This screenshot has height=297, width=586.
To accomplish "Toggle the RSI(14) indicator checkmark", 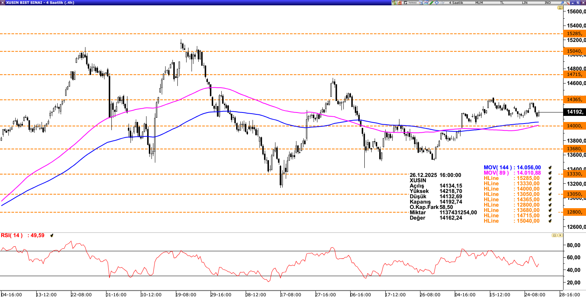I will pyautogui.click(x=52, y=236).
